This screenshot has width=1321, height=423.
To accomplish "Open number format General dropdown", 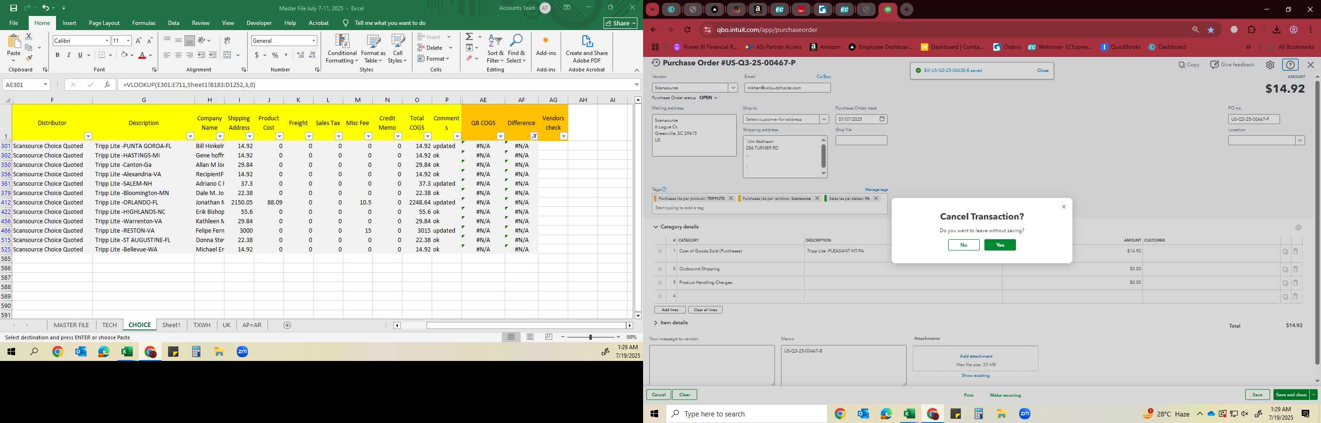I will pos(314,40).
